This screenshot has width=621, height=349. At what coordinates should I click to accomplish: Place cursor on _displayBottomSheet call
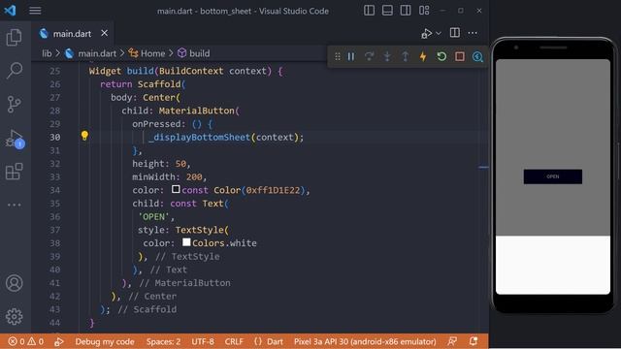point(200,138)
